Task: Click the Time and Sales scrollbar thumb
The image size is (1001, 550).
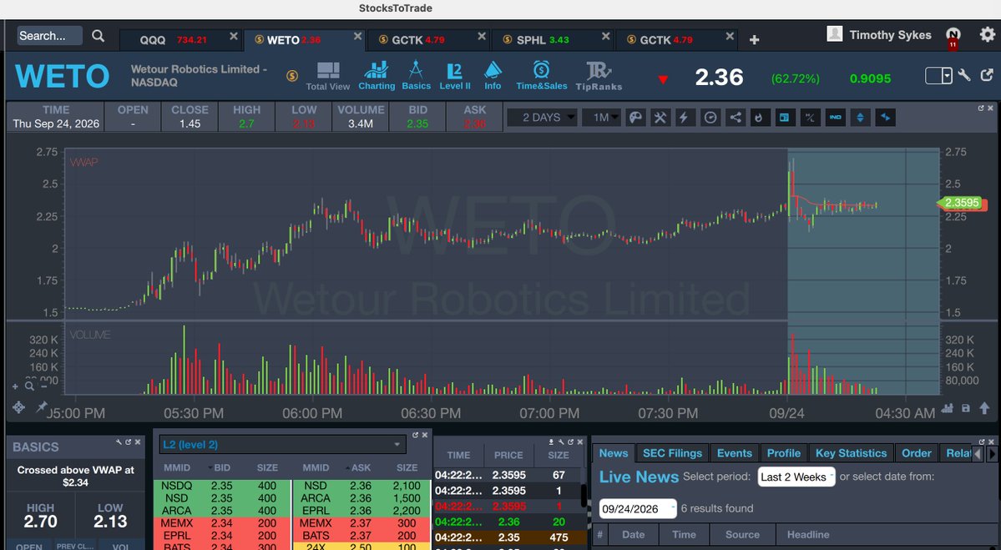Action: click(x=584, y=496)
